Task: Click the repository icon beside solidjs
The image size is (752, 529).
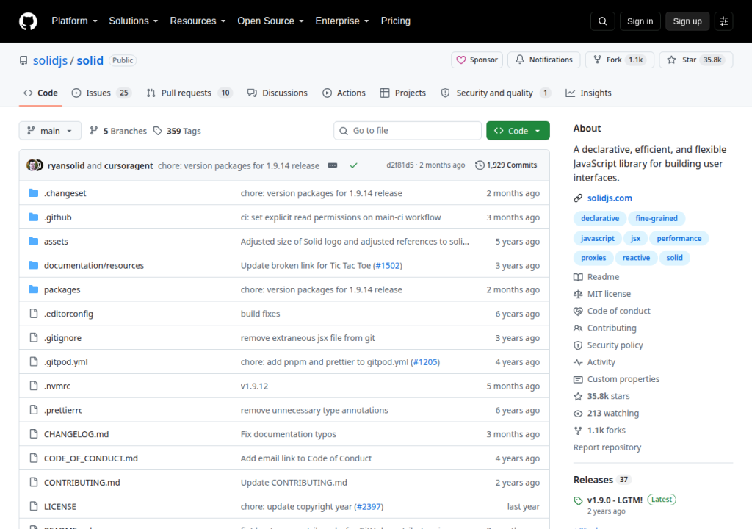Action: tap(23, 60)
